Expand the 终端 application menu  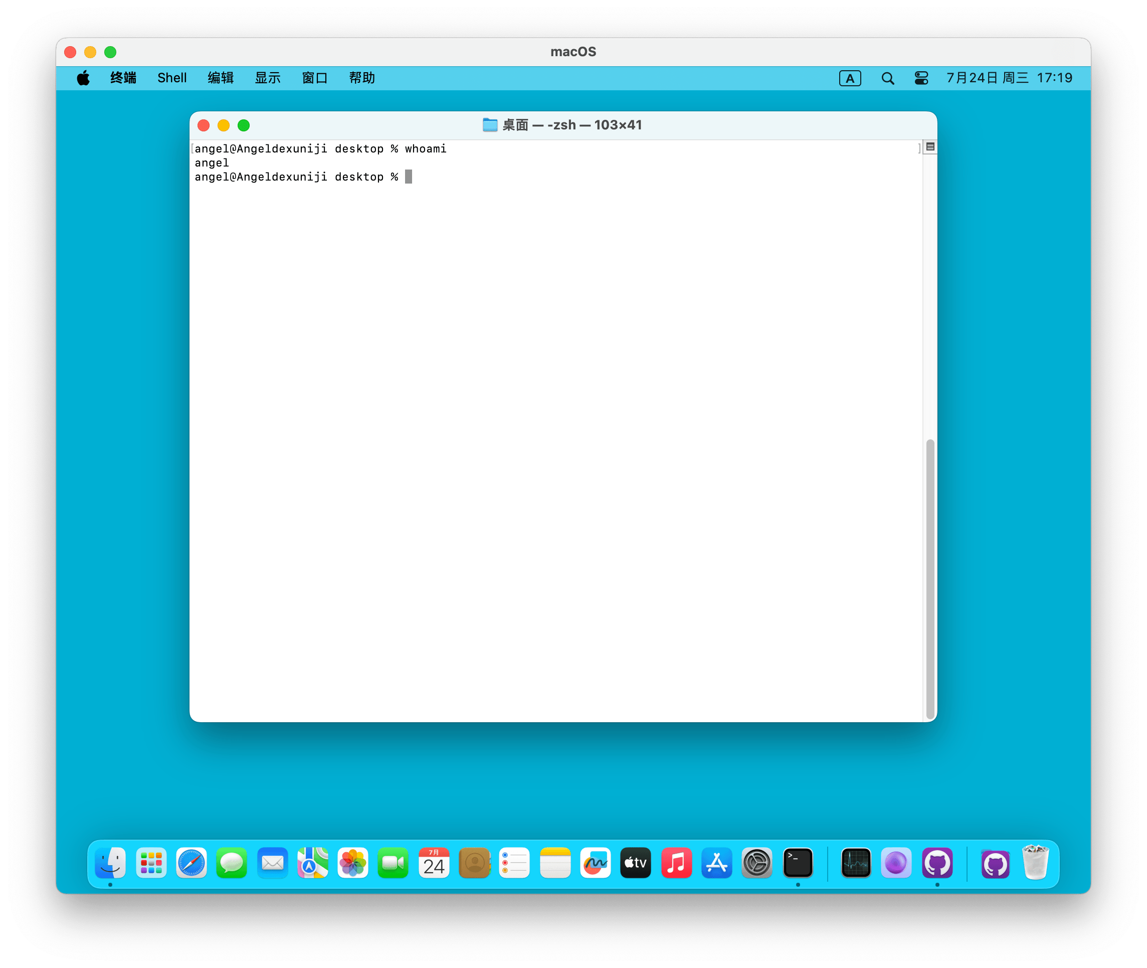(123, 78)
